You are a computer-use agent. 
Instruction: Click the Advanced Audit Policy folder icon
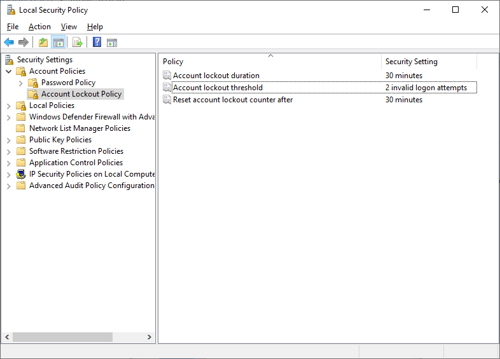pyautogui.click(x=21, y=186)
